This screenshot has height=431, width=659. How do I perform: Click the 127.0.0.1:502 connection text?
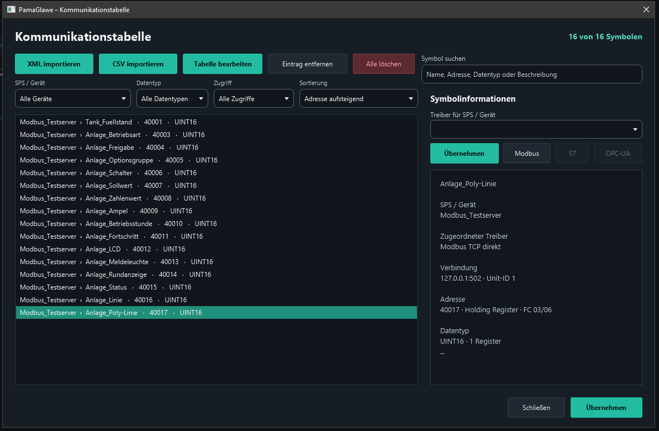[477, 278]
